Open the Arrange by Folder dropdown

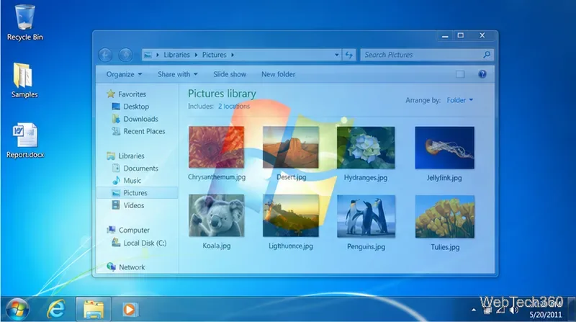[459, 100]
